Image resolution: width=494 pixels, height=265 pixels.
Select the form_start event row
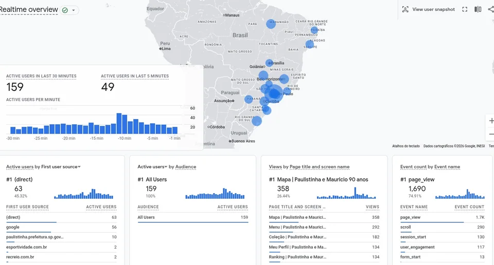443,257
